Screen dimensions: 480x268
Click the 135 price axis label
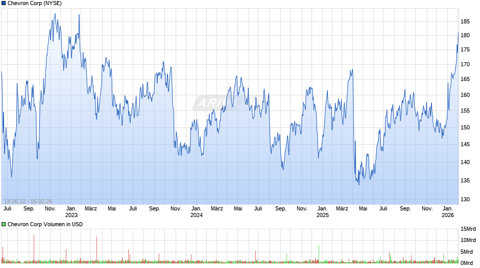click(x=465, y=180)
